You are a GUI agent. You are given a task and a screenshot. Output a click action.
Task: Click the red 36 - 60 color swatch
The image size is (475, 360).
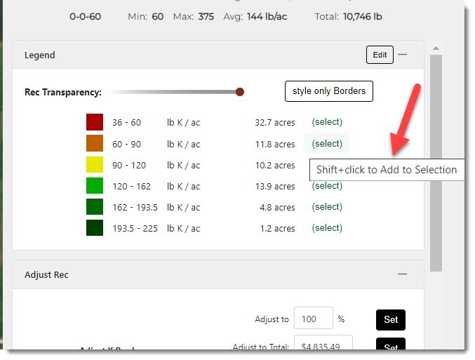pyautogui.click(x=95, y=123)
